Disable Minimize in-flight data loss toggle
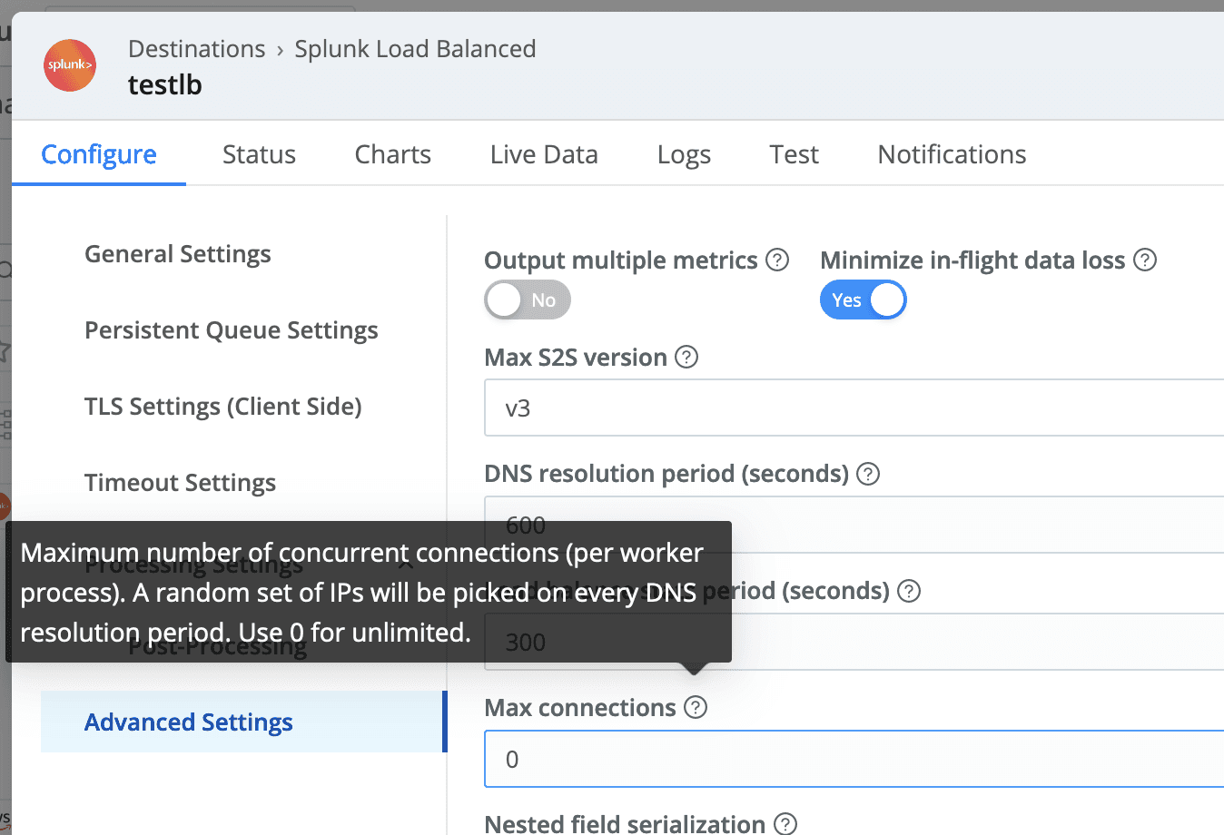This screenshot has height=835, width=1224. pos(863,300)
